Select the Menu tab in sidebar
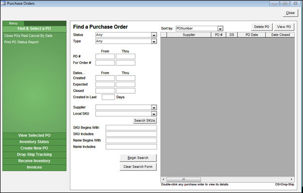Image resolution: width=303 pixels, height=193 pixels. click(13, 23)
